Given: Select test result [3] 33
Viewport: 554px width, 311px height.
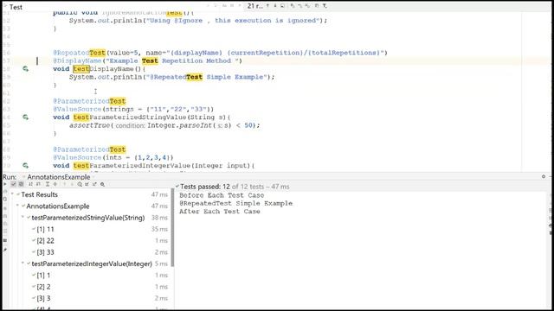Looking at the screenshot, I should point(89,252).
